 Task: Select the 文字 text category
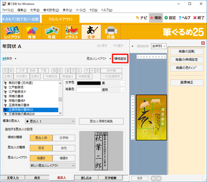coord(91,32)
